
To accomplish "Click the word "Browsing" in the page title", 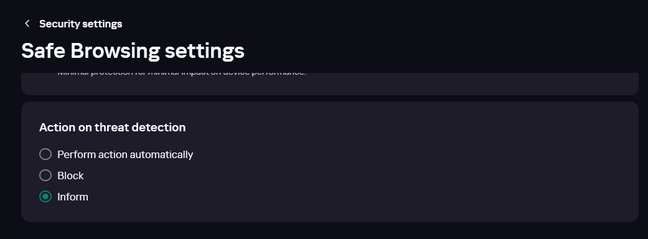I will (115, 51).
